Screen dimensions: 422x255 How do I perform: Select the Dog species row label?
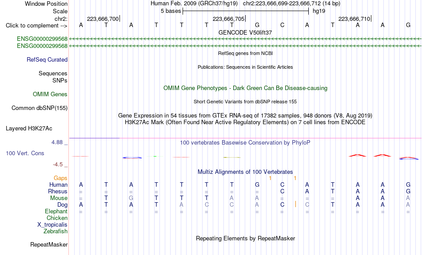pyautogui.click(x=62, y=205)
